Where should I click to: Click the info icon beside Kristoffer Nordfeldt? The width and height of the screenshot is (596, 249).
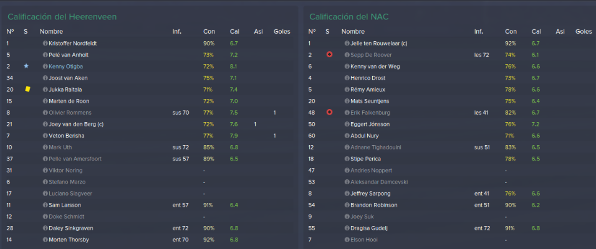46,44
